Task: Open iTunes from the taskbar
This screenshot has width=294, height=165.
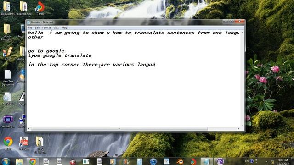Action: pyautogui.click(x=153, y=161)
